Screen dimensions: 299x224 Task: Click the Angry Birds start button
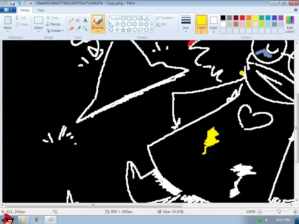point(8,219)
